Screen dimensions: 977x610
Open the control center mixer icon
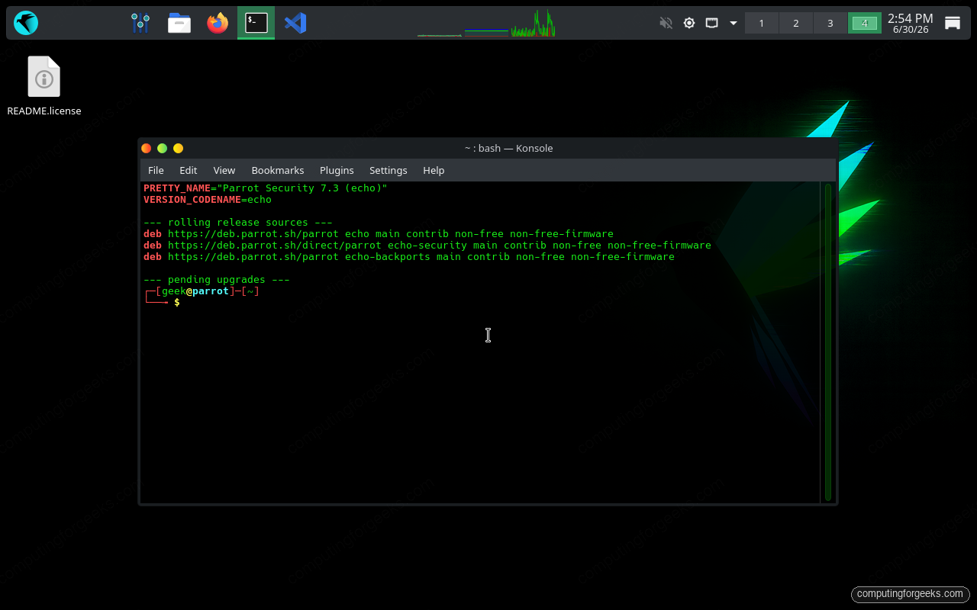(140, 23)
